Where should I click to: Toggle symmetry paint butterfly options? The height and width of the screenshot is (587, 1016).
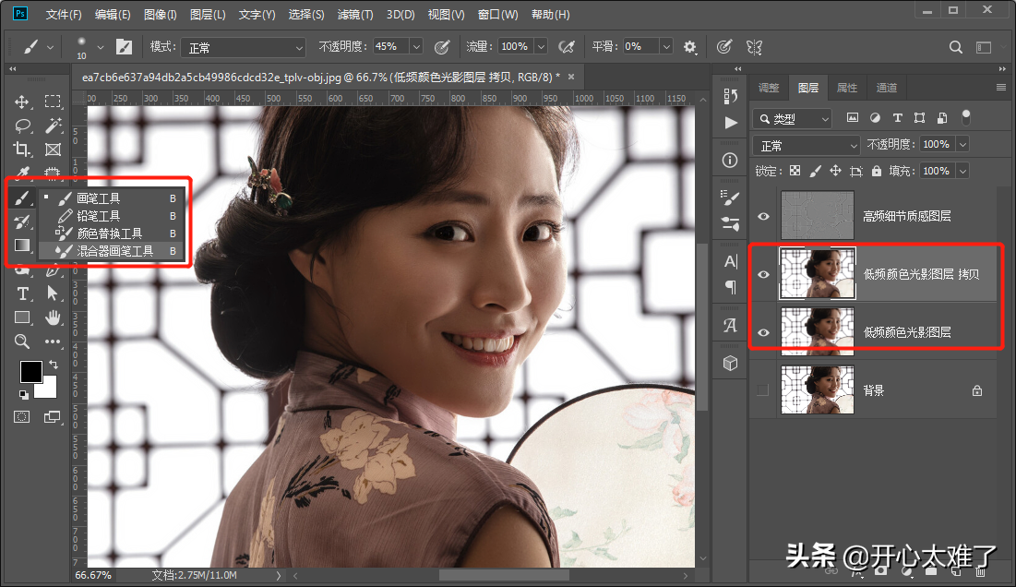click(754, 47)
